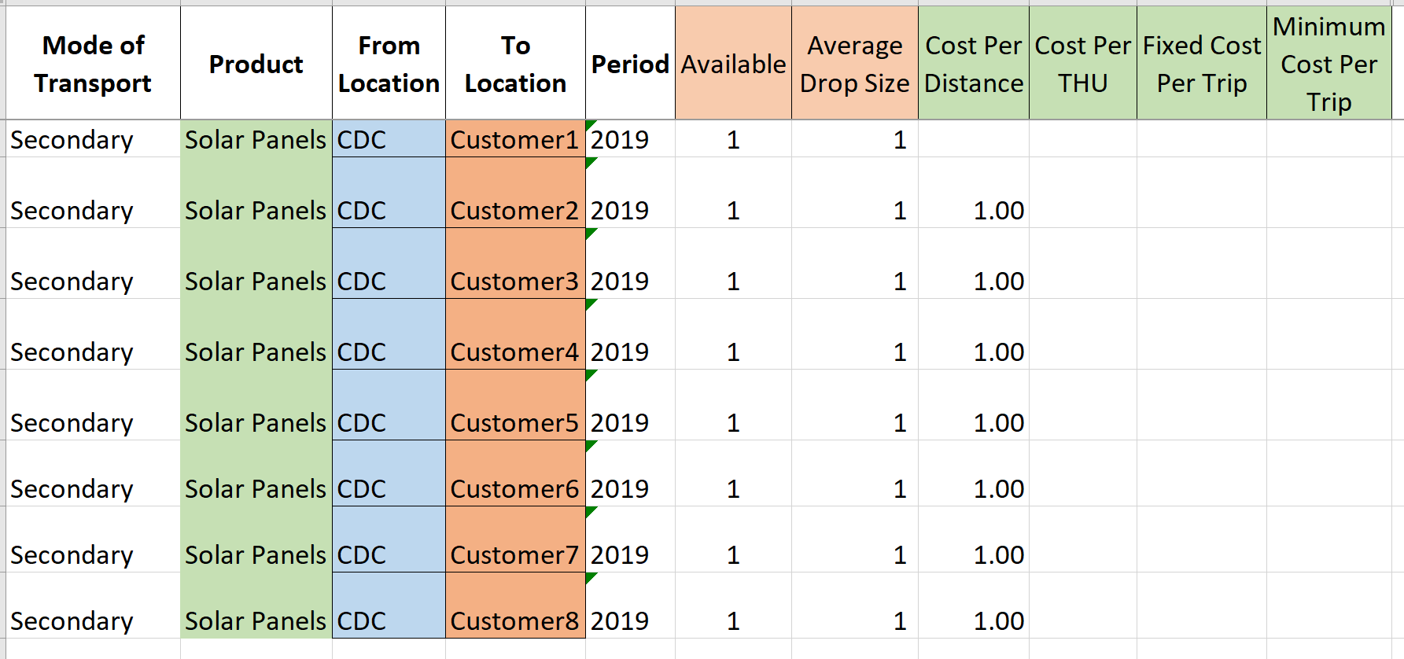The image size is (1404, 659).
Task: Select the 1.00 cost cell in Customer8 row
Action: pyautogui.click(x=974, y=606)
